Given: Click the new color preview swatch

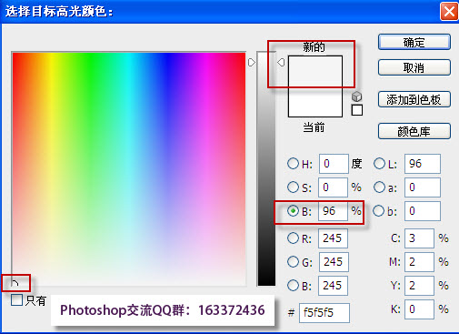Looking at the screenshot, I should pos(315,71).
